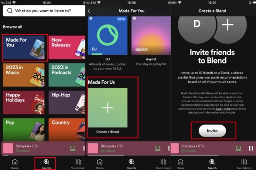Tap the device icon on Create a Blend player bar
The width and height of the screenshot is (256, 170).
[x=239, y=148]
